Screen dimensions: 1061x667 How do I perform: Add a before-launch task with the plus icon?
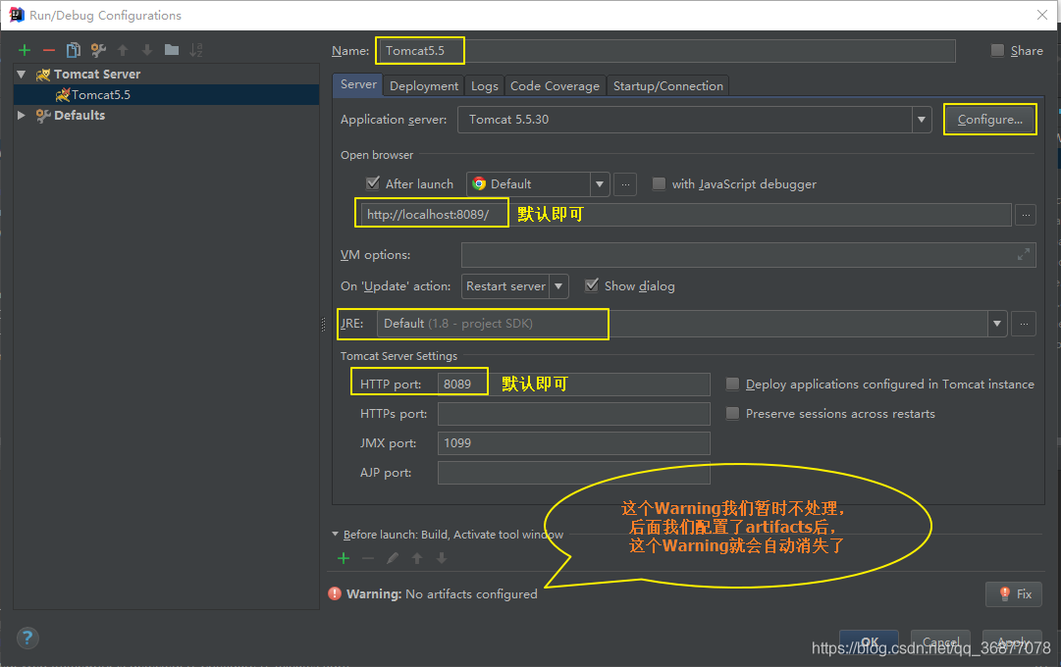point(344,558)
